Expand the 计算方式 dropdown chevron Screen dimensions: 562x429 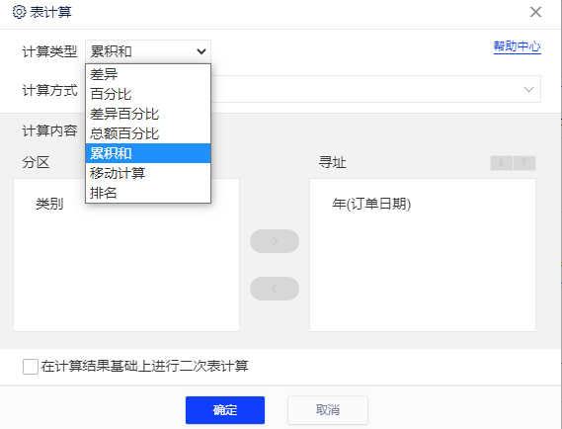tap(529, 89)
